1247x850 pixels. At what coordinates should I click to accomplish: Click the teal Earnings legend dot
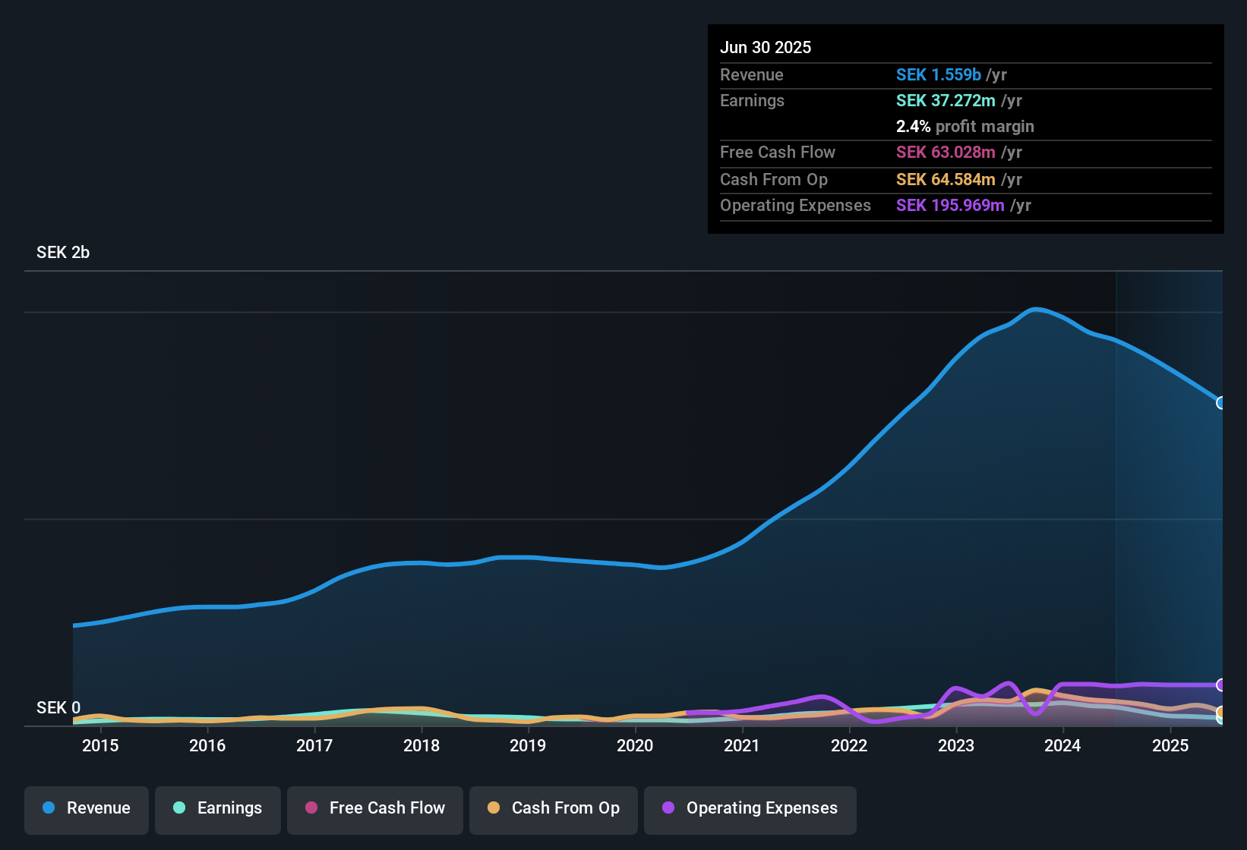(179, 808)
